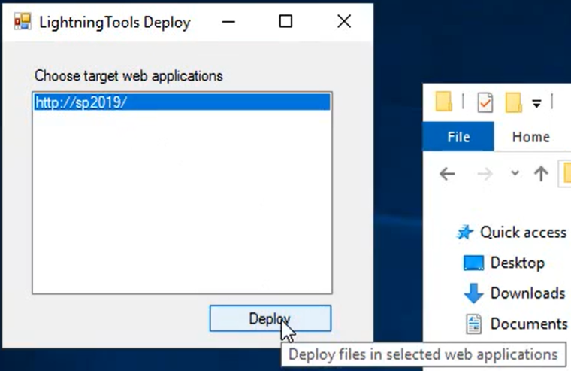Image resolution: width=571 pixels, height=371 pixels.
Task: Click the Quick access star icon
Action: click(x=465, y=232)
